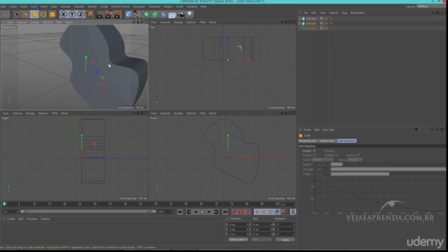Toggle the Y axis lock
The height and width of the screenshot is (252, 448).
pyautogui.click(x=72, y=14)
